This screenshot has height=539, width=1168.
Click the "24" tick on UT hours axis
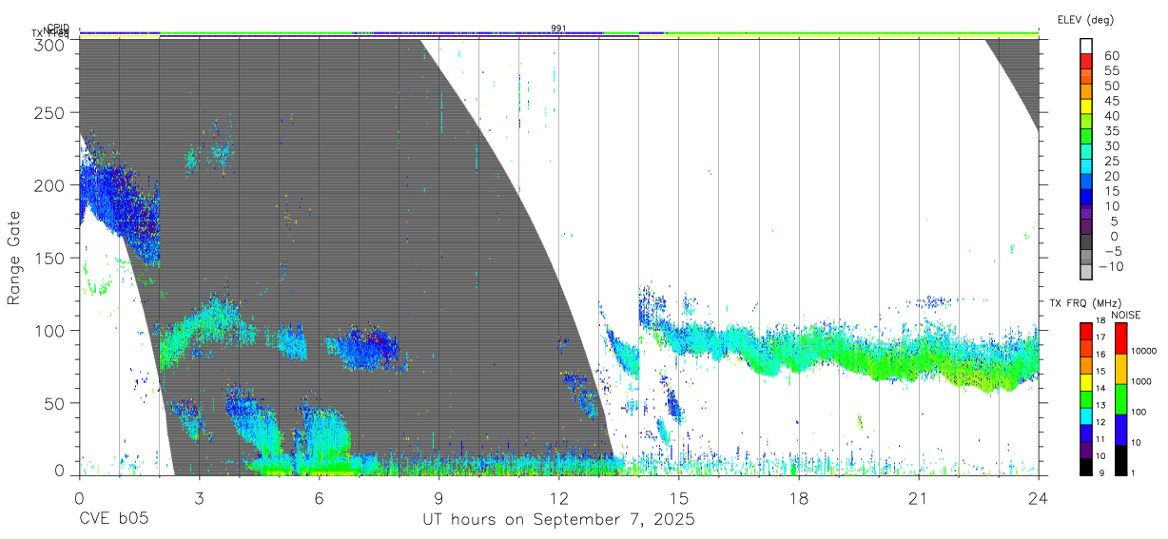(1038, 498)
